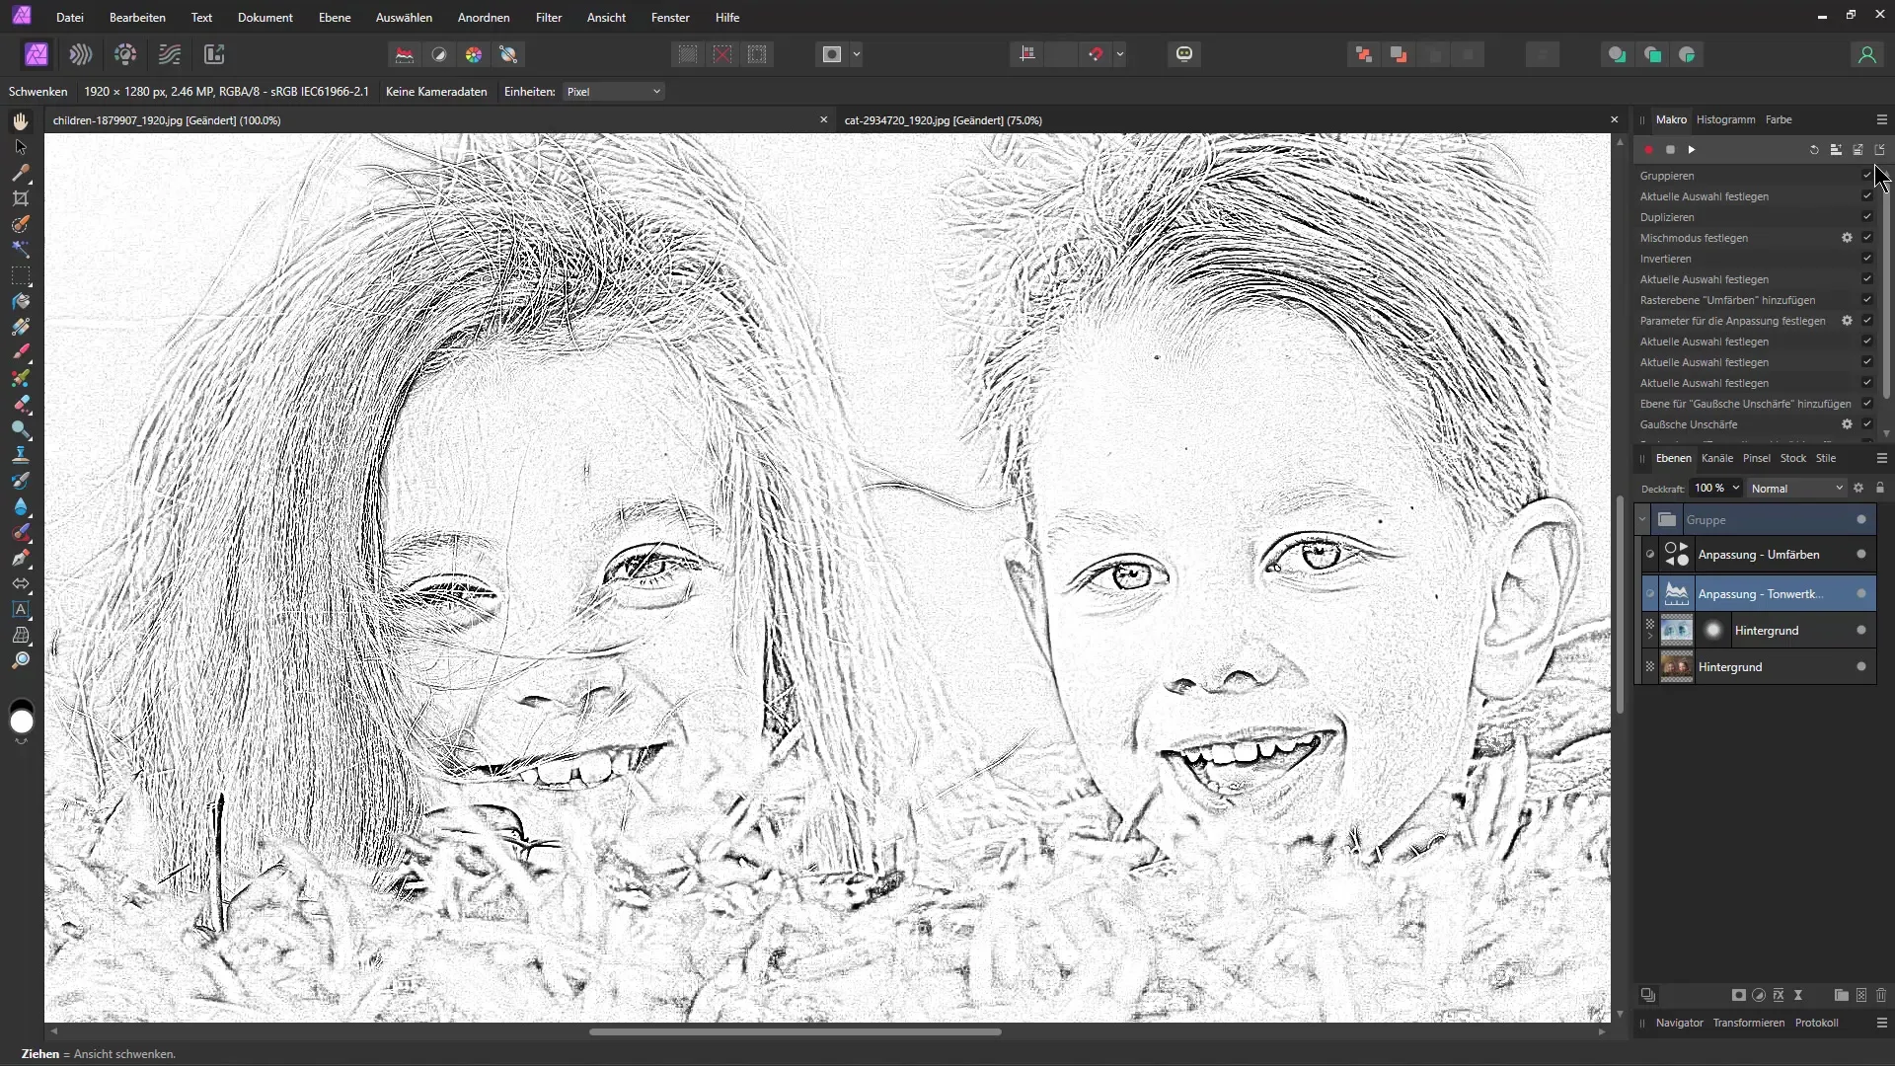Select the Move tool arrow
The width and height of the screenshot is (1895, 1066).
point(21,147)
